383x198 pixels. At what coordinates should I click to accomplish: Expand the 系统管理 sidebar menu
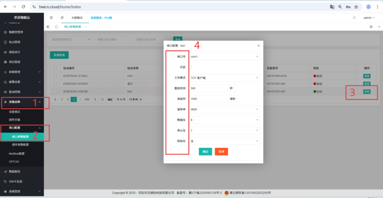pyautogui.click(x=22, y=192)
